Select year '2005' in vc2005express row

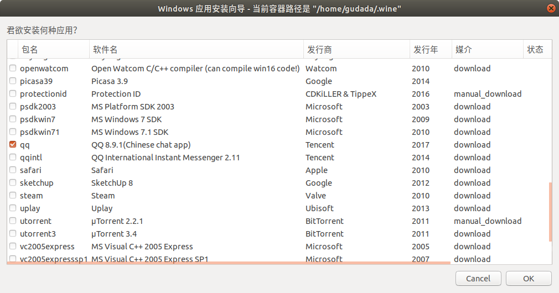pyautogui.click(x=420, y=247)
